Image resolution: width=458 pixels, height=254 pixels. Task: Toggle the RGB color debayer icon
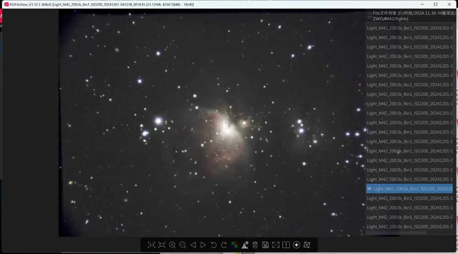pos(234,245)
